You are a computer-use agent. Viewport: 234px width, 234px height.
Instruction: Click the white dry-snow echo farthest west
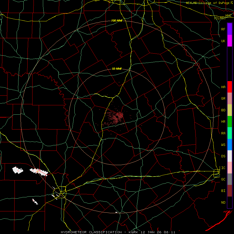(18, 170)
